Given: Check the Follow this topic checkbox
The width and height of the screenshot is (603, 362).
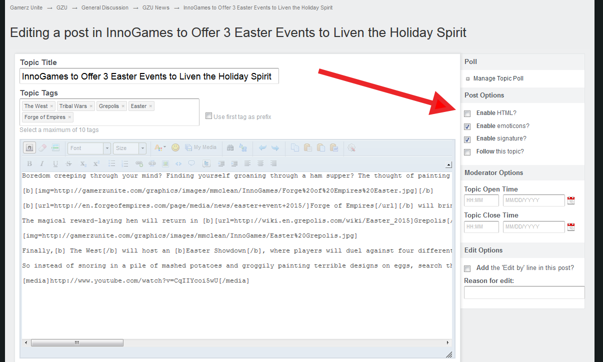Looking at the screenshot, I should [467, 152].
